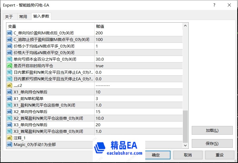This screenshot has height=163, width=238.
Task: Click icon beside X1_盈利N美元平仓这些单 row
Action: 9,105
